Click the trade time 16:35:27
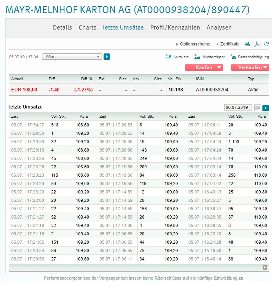 point(205,200)
